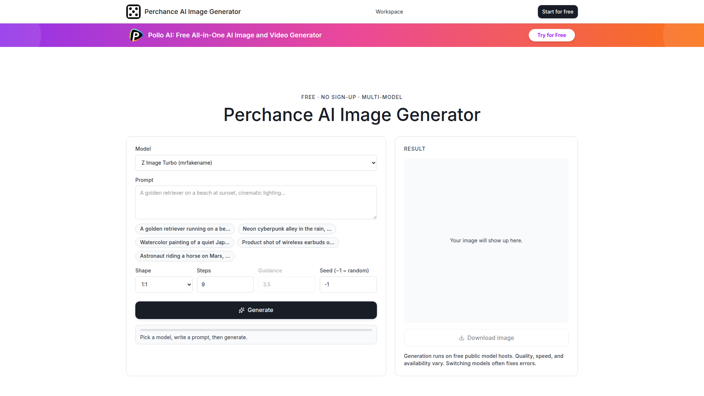Screen dimensions: 704x396
Task: Click the download icon beside Download image
Action: (462, 338)
